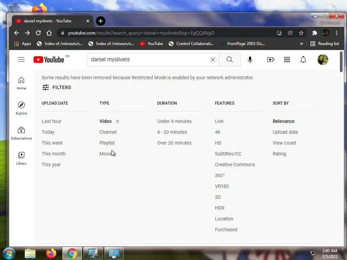Select the Movie type filter

(106, 154)
